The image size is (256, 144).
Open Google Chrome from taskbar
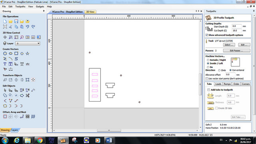tap(40, 140)
